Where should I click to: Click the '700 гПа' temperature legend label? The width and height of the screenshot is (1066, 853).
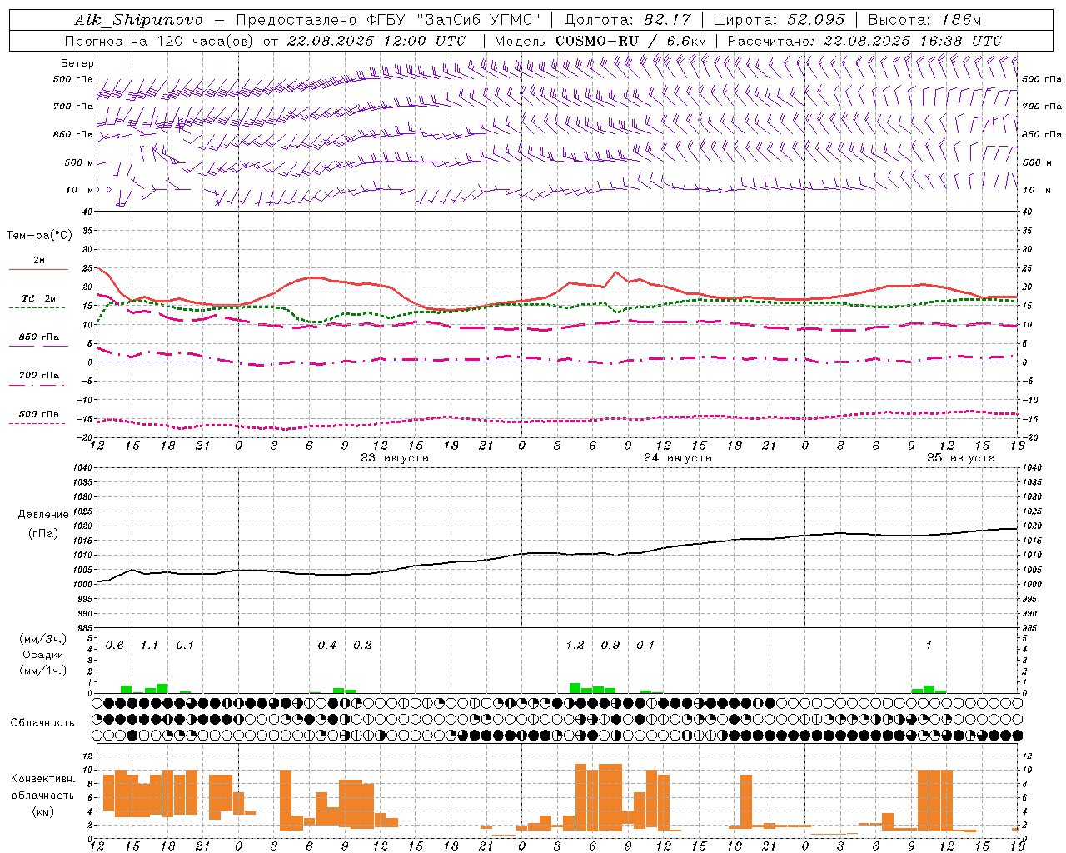click(39, 376)
